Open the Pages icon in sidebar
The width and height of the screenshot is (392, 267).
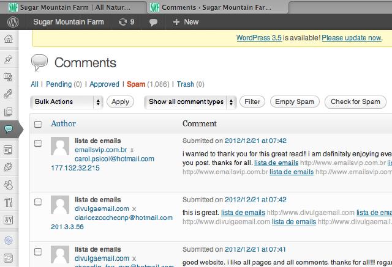pyautogui.click(x=9, y=112)
